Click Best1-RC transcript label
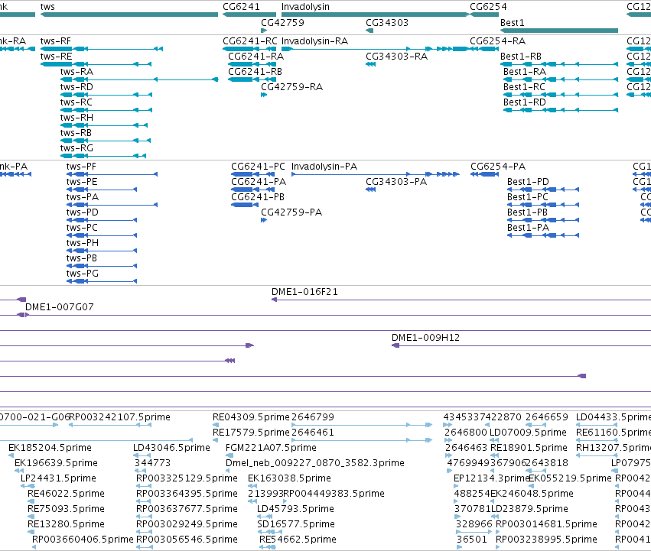Viewport: 651px width, 551px height. [x=524, y=87]
